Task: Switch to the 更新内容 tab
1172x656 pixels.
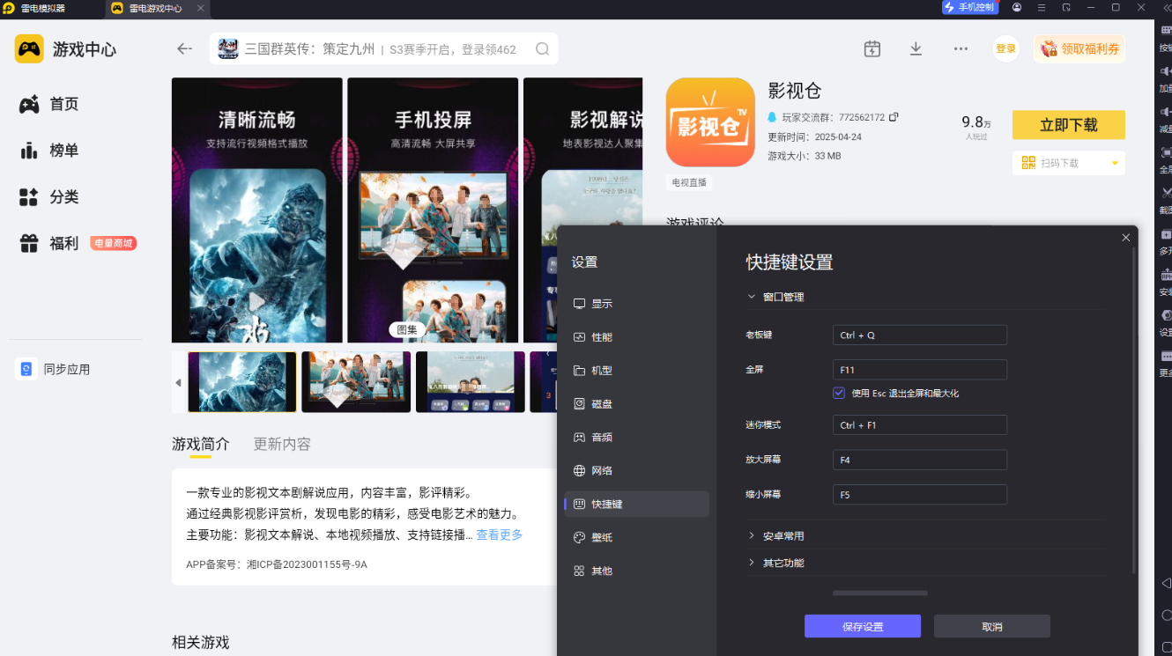Action: click(x=282, y=445)
